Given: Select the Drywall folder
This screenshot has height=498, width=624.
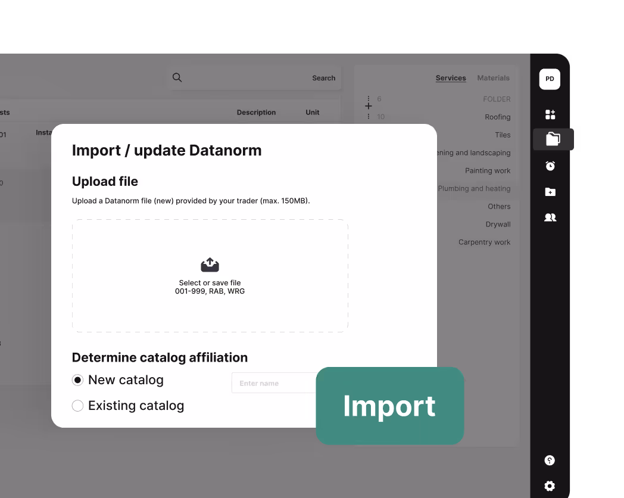Looking at the screenshot, I should (498, 224).
